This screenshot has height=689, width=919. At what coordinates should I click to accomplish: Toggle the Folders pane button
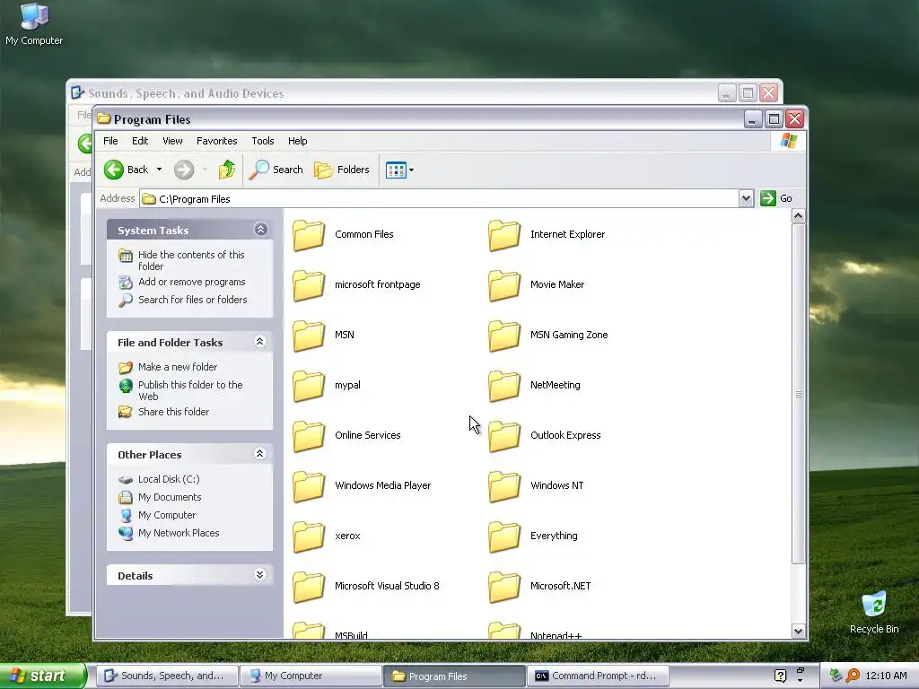point(342,170)
